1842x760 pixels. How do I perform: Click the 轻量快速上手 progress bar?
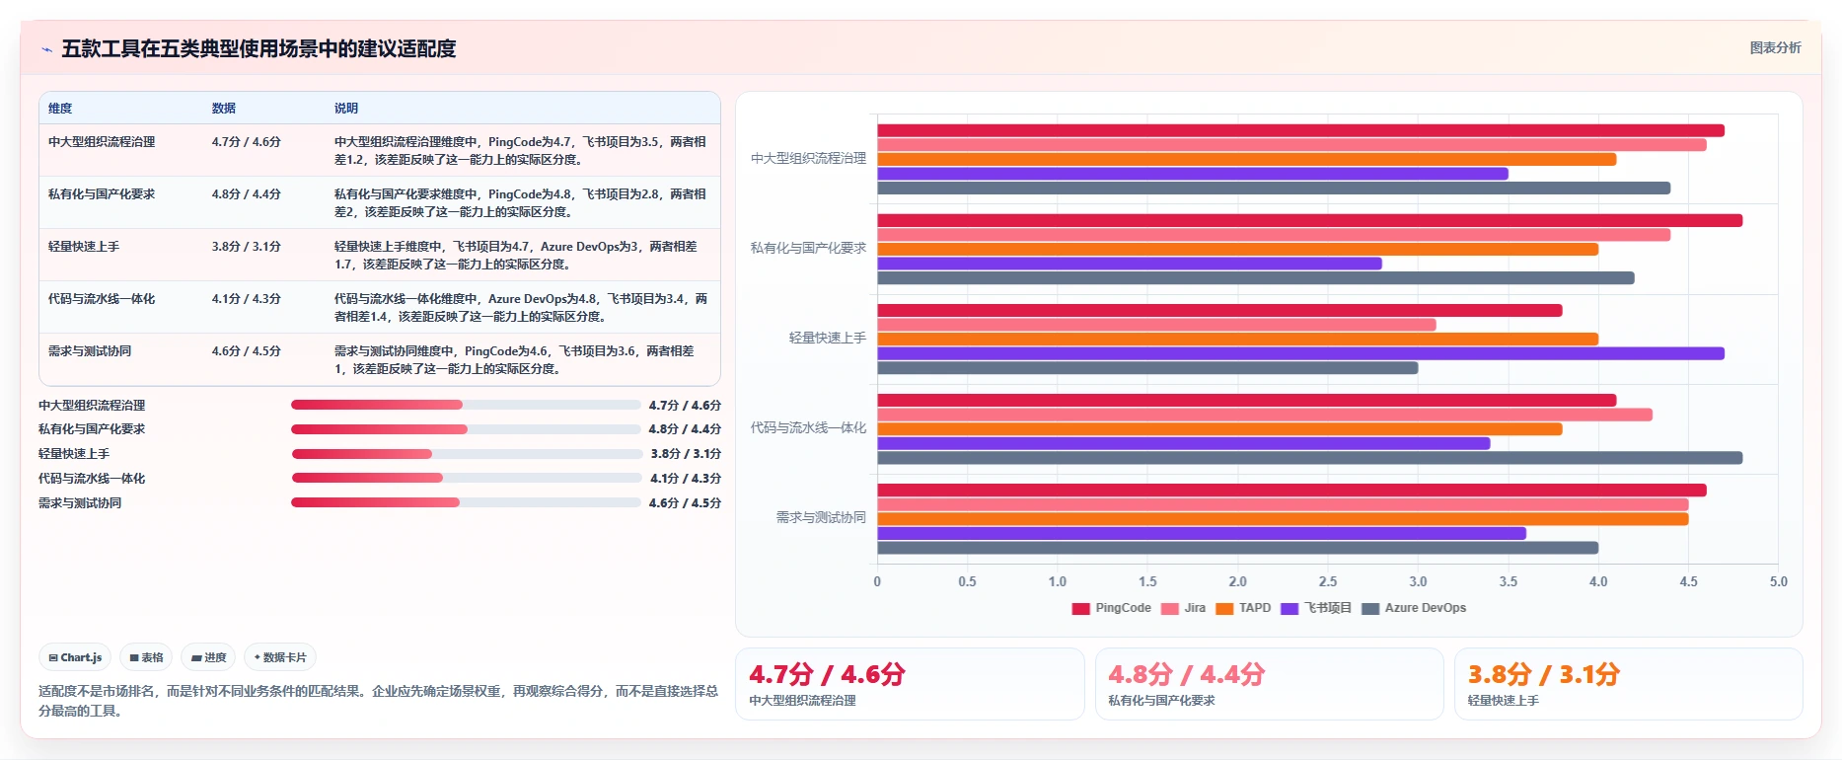coord(467,454)
